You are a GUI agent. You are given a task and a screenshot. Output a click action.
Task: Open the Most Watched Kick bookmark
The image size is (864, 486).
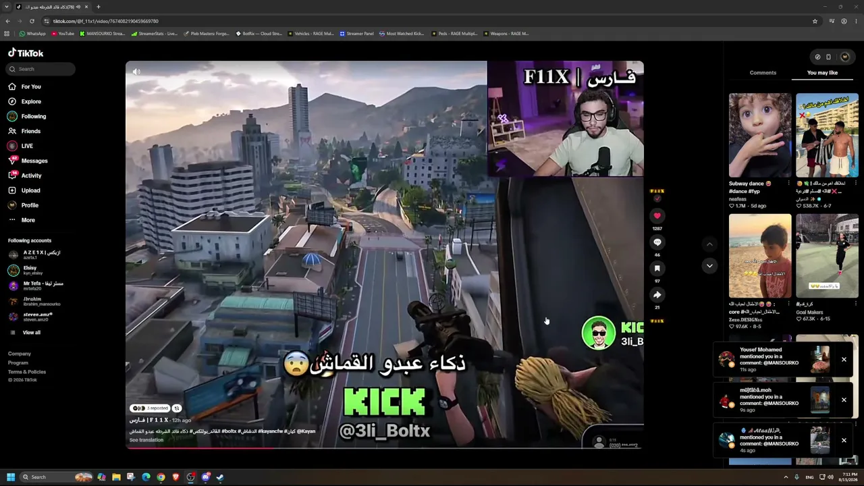point(402,34)
